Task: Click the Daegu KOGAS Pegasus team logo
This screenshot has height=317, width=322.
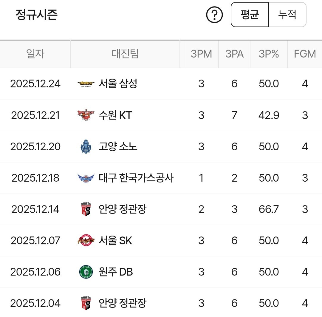Action: pyautogui.click(x=86, y=178)
